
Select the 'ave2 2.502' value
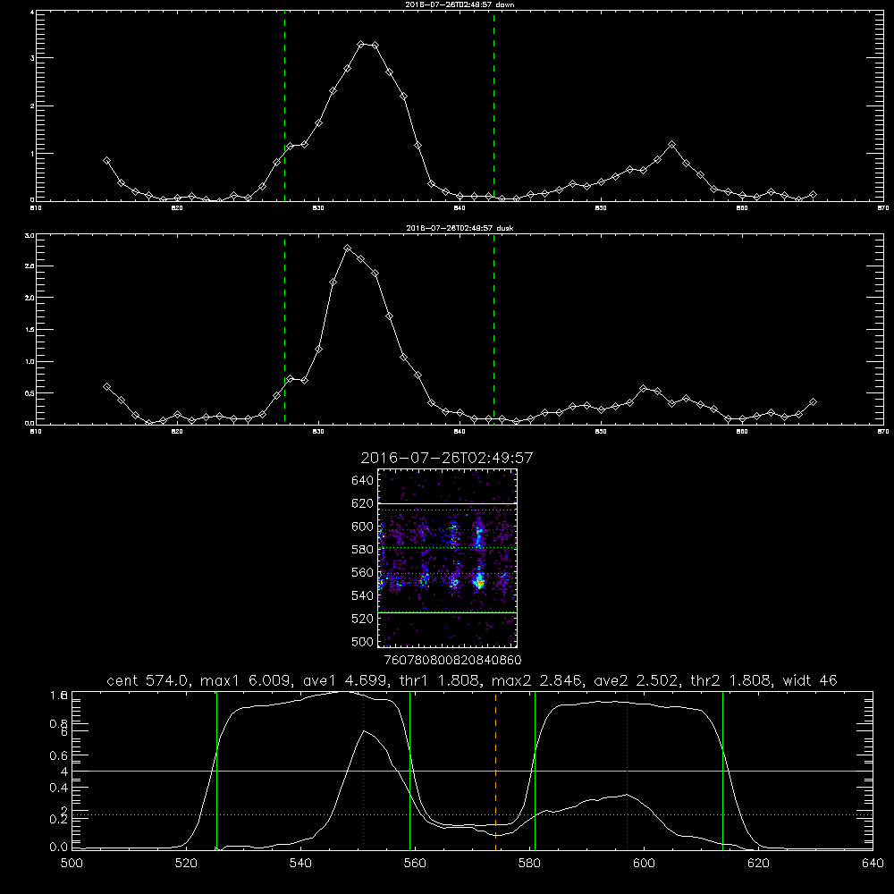[637, 680]
